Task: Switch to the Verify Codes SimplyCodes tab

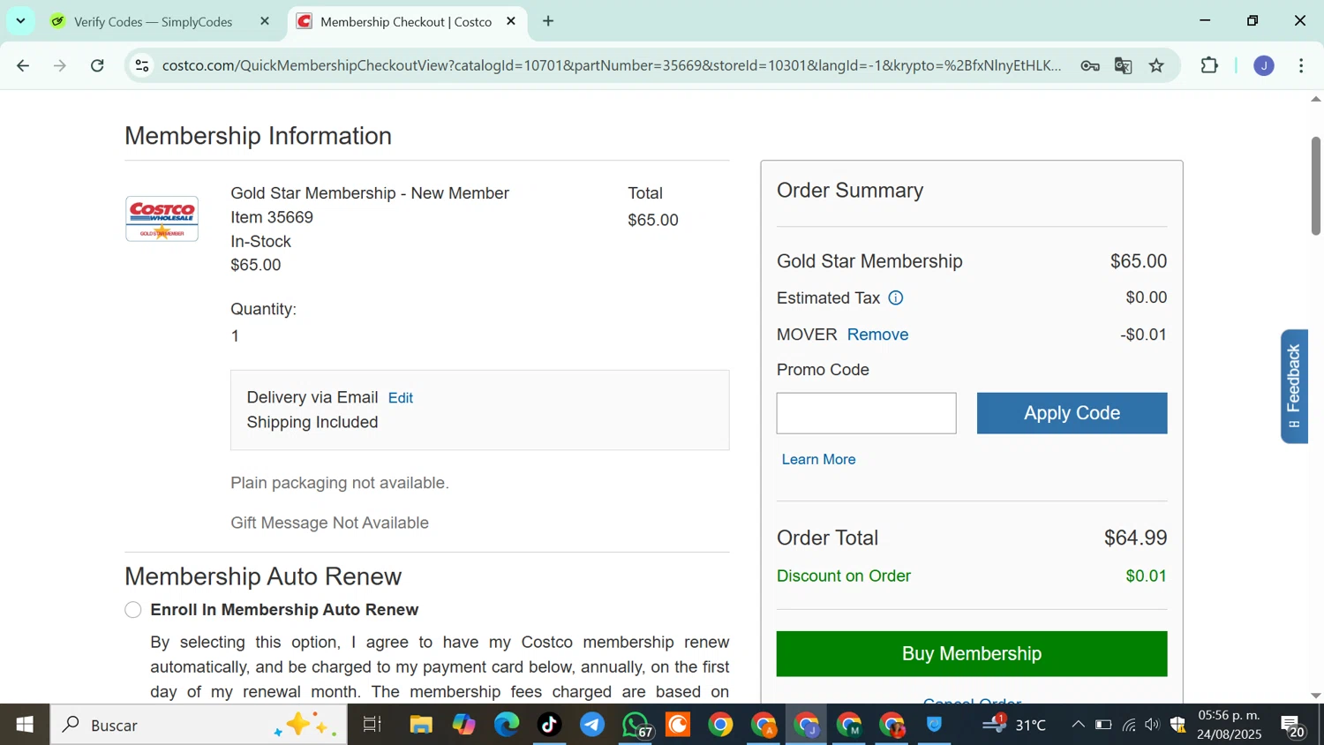Action: (x=154, y=21)
